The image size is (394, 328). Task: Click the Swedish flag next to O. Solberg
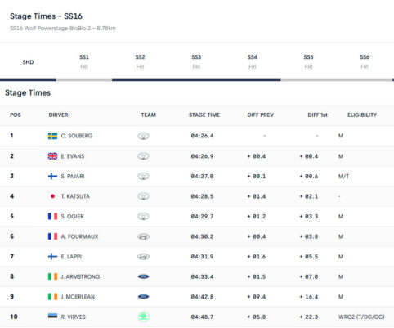(52, 136)
